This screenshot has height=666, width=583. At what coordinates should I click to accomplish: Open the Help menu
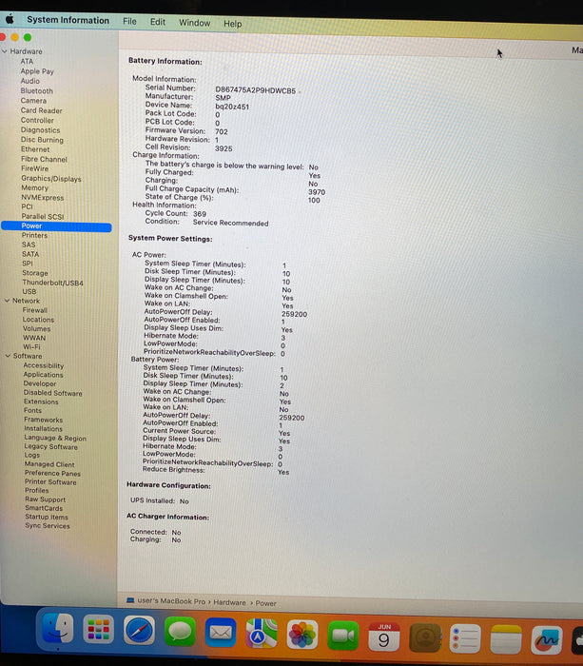pyautogui.click(x=233, y=24)
